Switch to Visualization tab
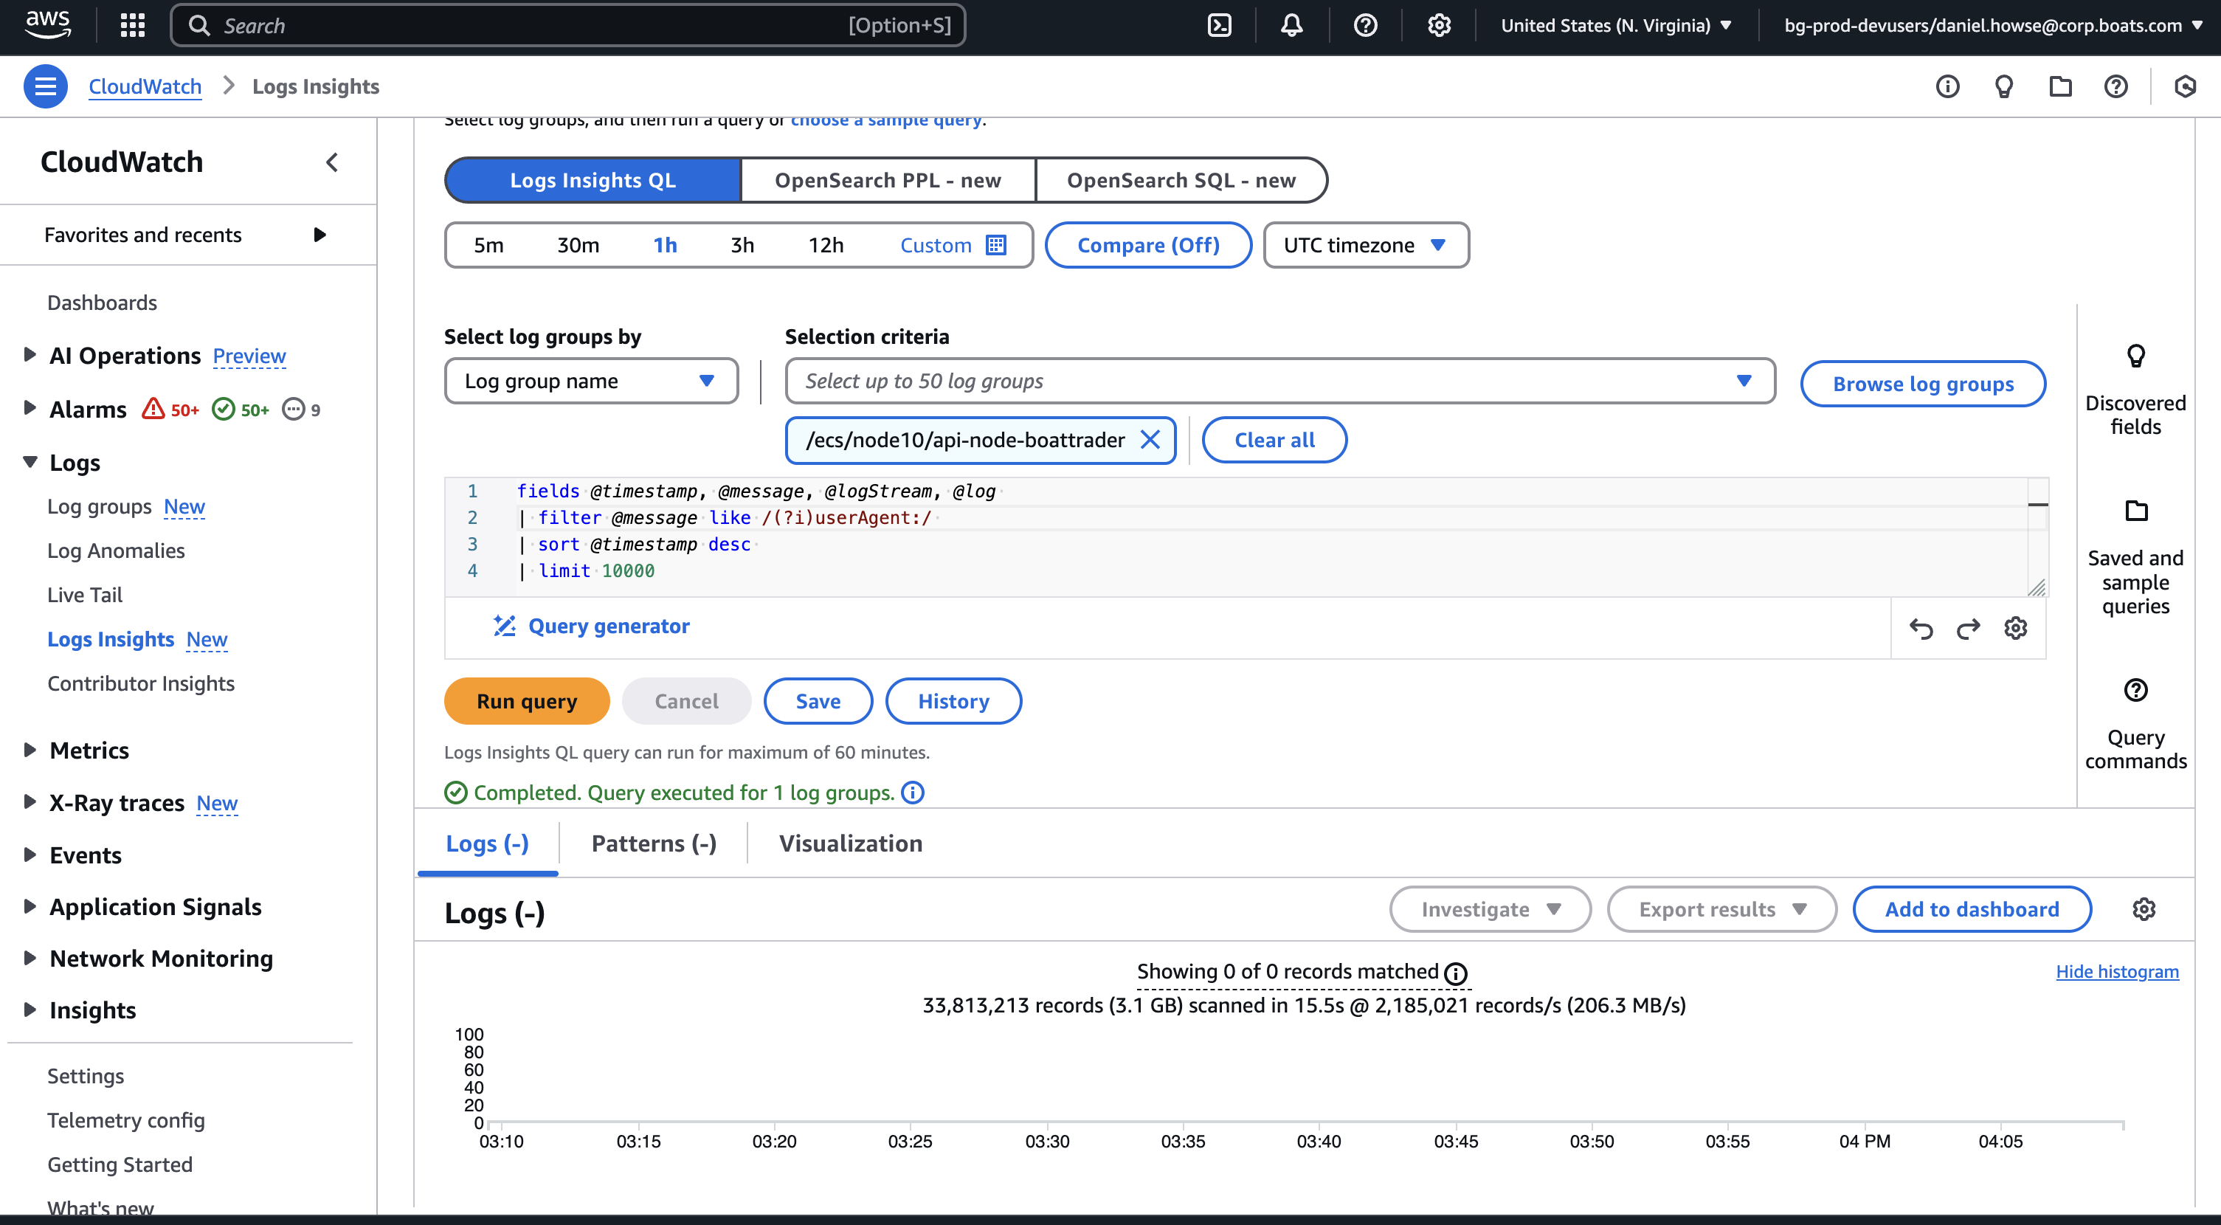The height and width of the screenshot is (1225, 2221). [x=851, y=844]
